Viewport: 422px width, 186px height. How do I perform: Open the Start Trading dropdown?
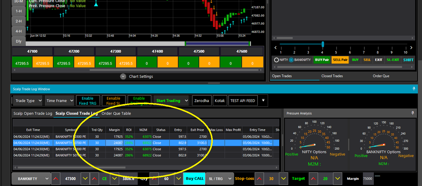[172, 101]
